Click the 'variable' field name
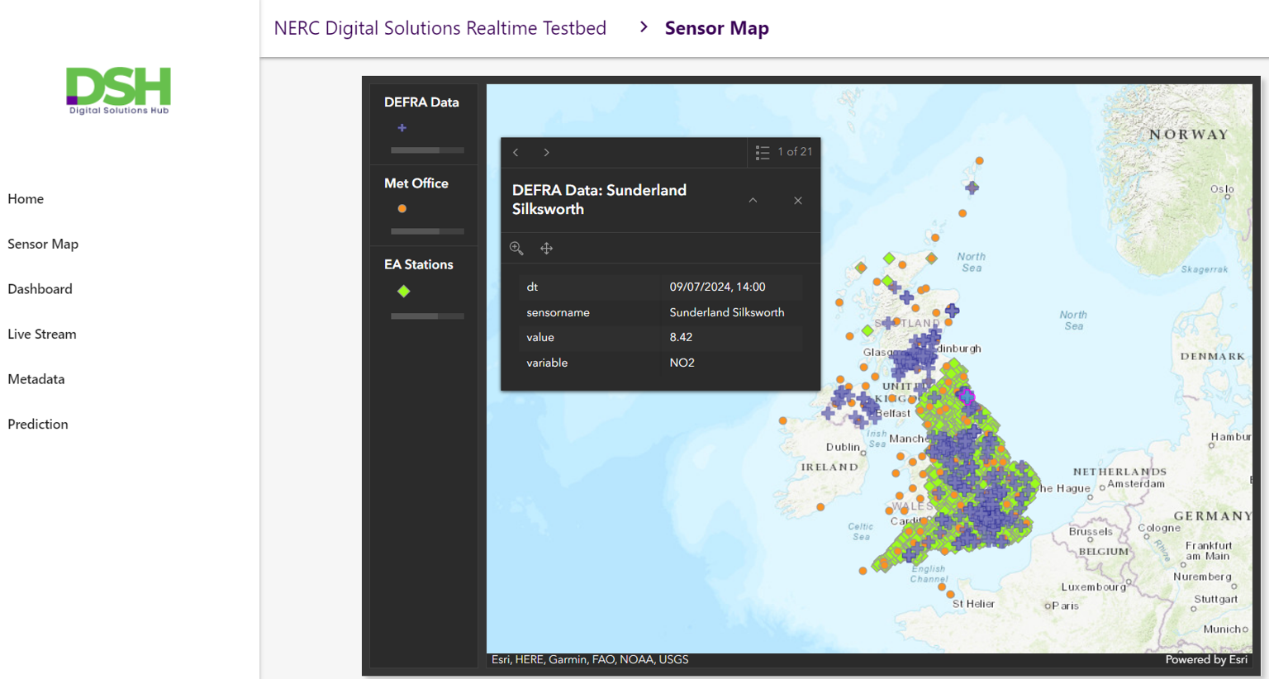Viewport: 1269px width, 679px height. pos(547,363)
